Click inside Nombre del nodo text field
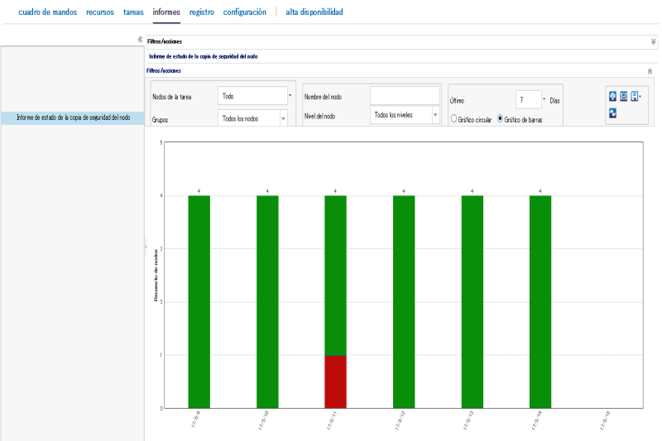662x441 pixels. pyautogui.click(x=405, y=95)
